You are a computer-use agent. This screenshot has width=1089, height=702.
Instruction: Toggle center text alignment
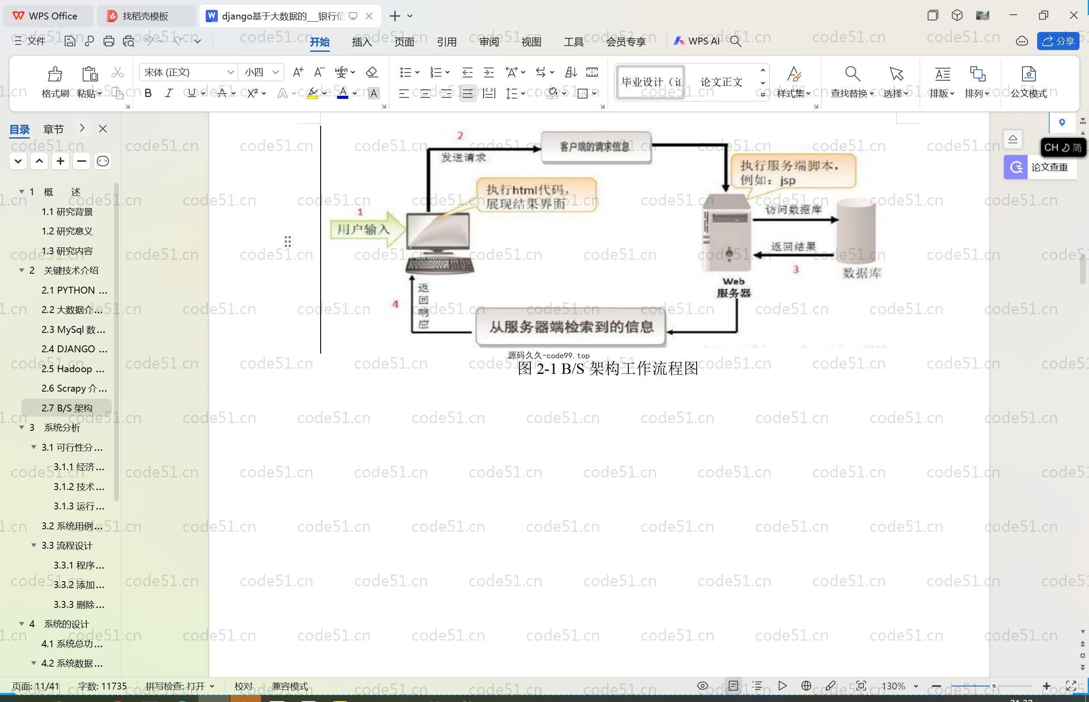pyautogui.click(x=425, y=93)
